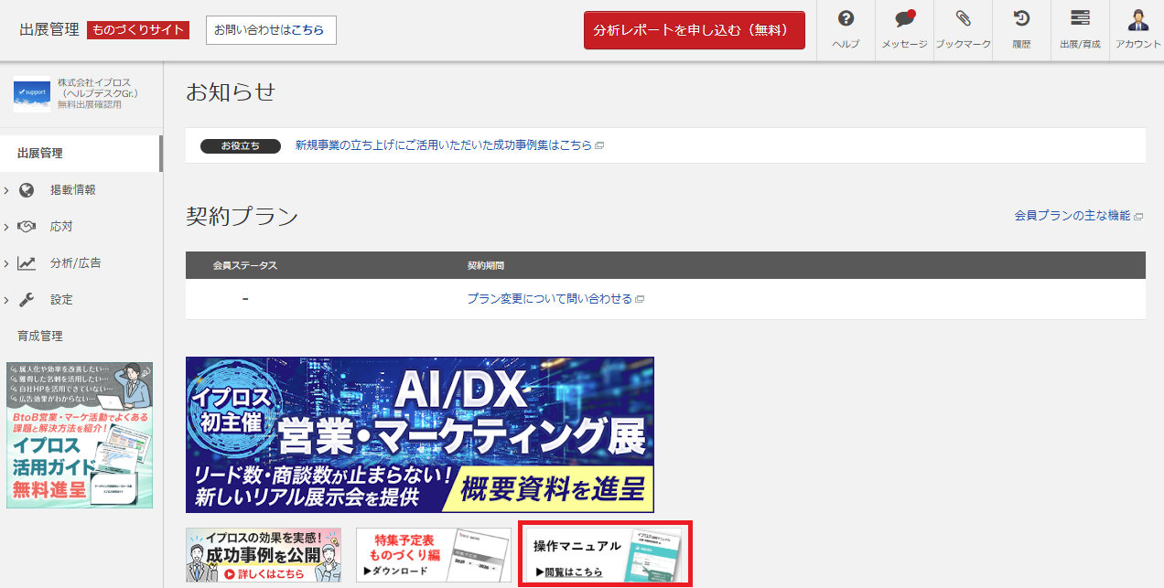Image resolution: width=1164 pixels, height=588 pixels.
Task: Select 育成管理 in the sidebar
Action: [x=40, y=337]
